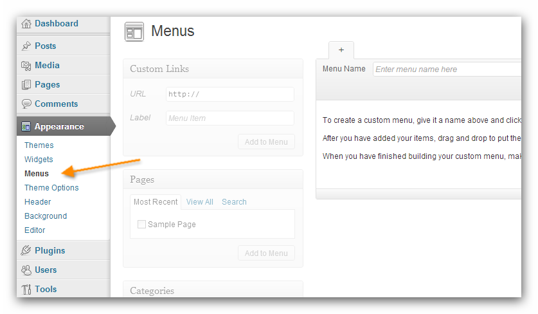538x314 pixels.
Task: Click Add to Menu under Custom Links
Action: (266, 142)
